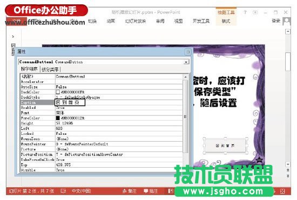
Task: Open the 开发工具 ribbon tab
Action: (x=201, y=21)
